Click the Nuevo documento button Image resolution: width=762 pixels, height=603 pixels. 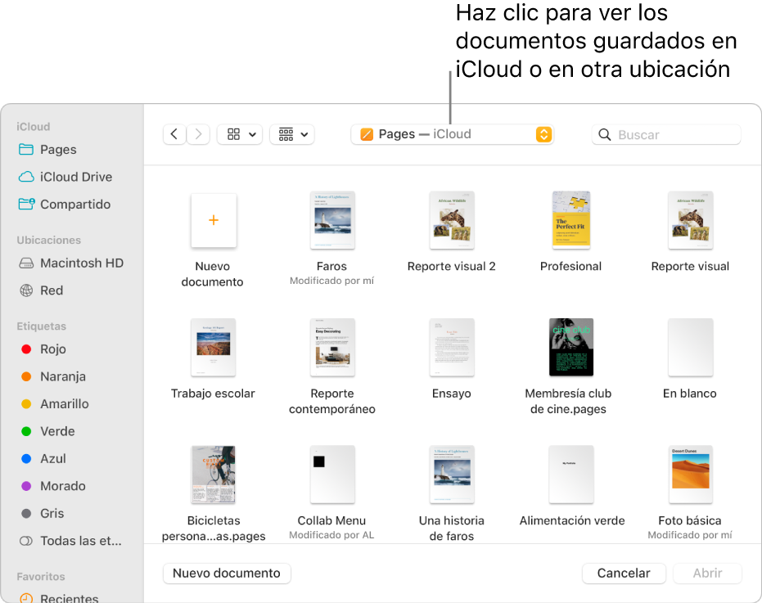point(227,573)
